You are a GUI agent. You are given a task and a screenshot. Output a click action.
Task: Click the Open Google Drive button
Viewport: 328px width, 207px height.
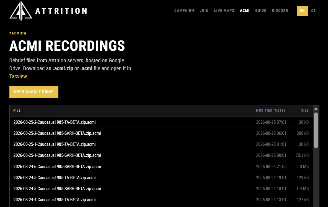[34, 92]
